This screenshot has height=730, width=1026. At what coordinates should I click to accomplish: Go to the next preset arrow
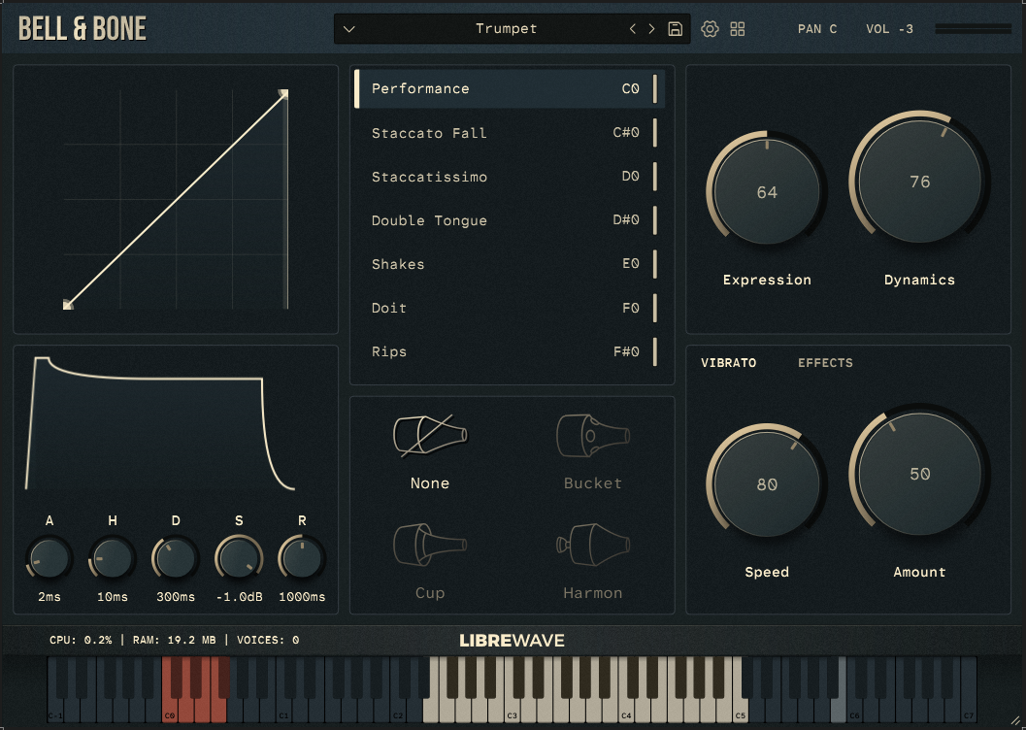651,29
